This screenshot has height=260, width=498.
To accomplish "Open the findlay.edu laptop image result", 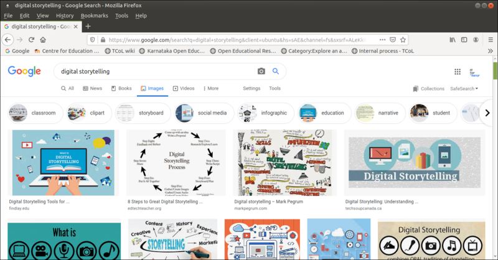I will 63,162.
